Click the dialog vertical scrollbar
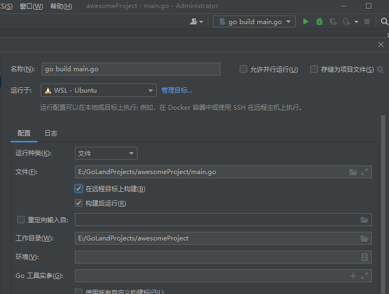This screenshot has height=294, width=389. [x=383, y=203]
